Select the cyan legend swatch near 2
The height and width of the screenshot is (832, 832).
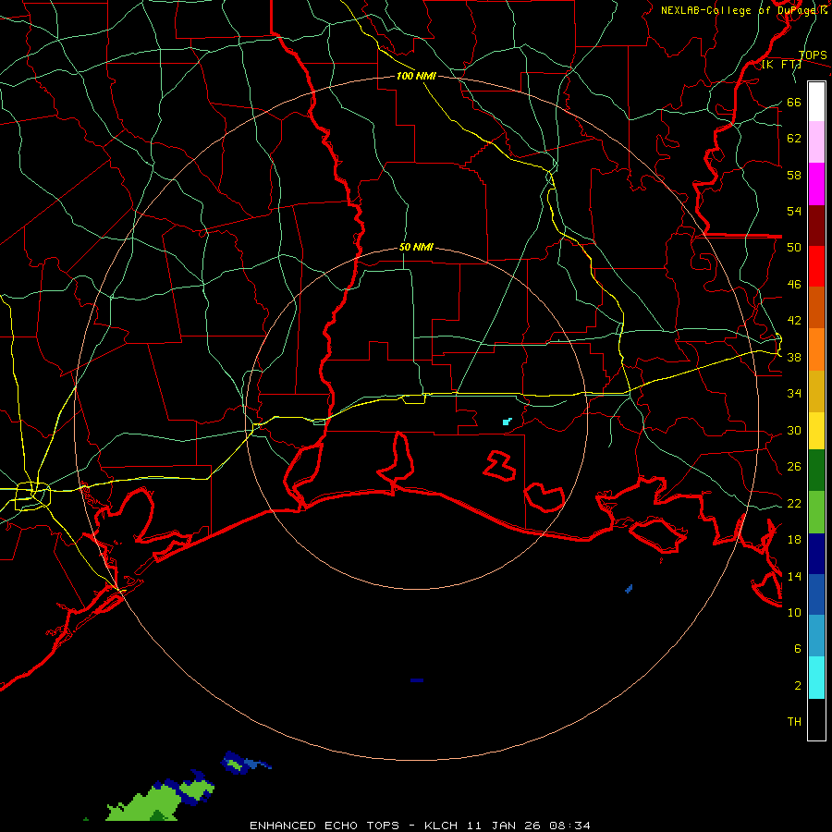coord(816,678)
